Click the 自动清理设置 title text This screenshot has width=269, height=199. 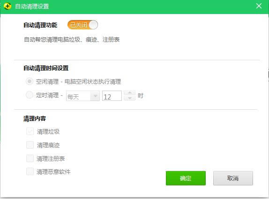coord(32,7)
